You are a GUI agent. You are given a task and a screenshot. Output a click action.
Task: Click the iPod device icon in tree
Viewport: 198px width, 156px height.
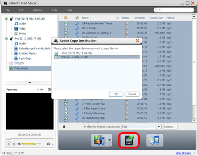11,39
